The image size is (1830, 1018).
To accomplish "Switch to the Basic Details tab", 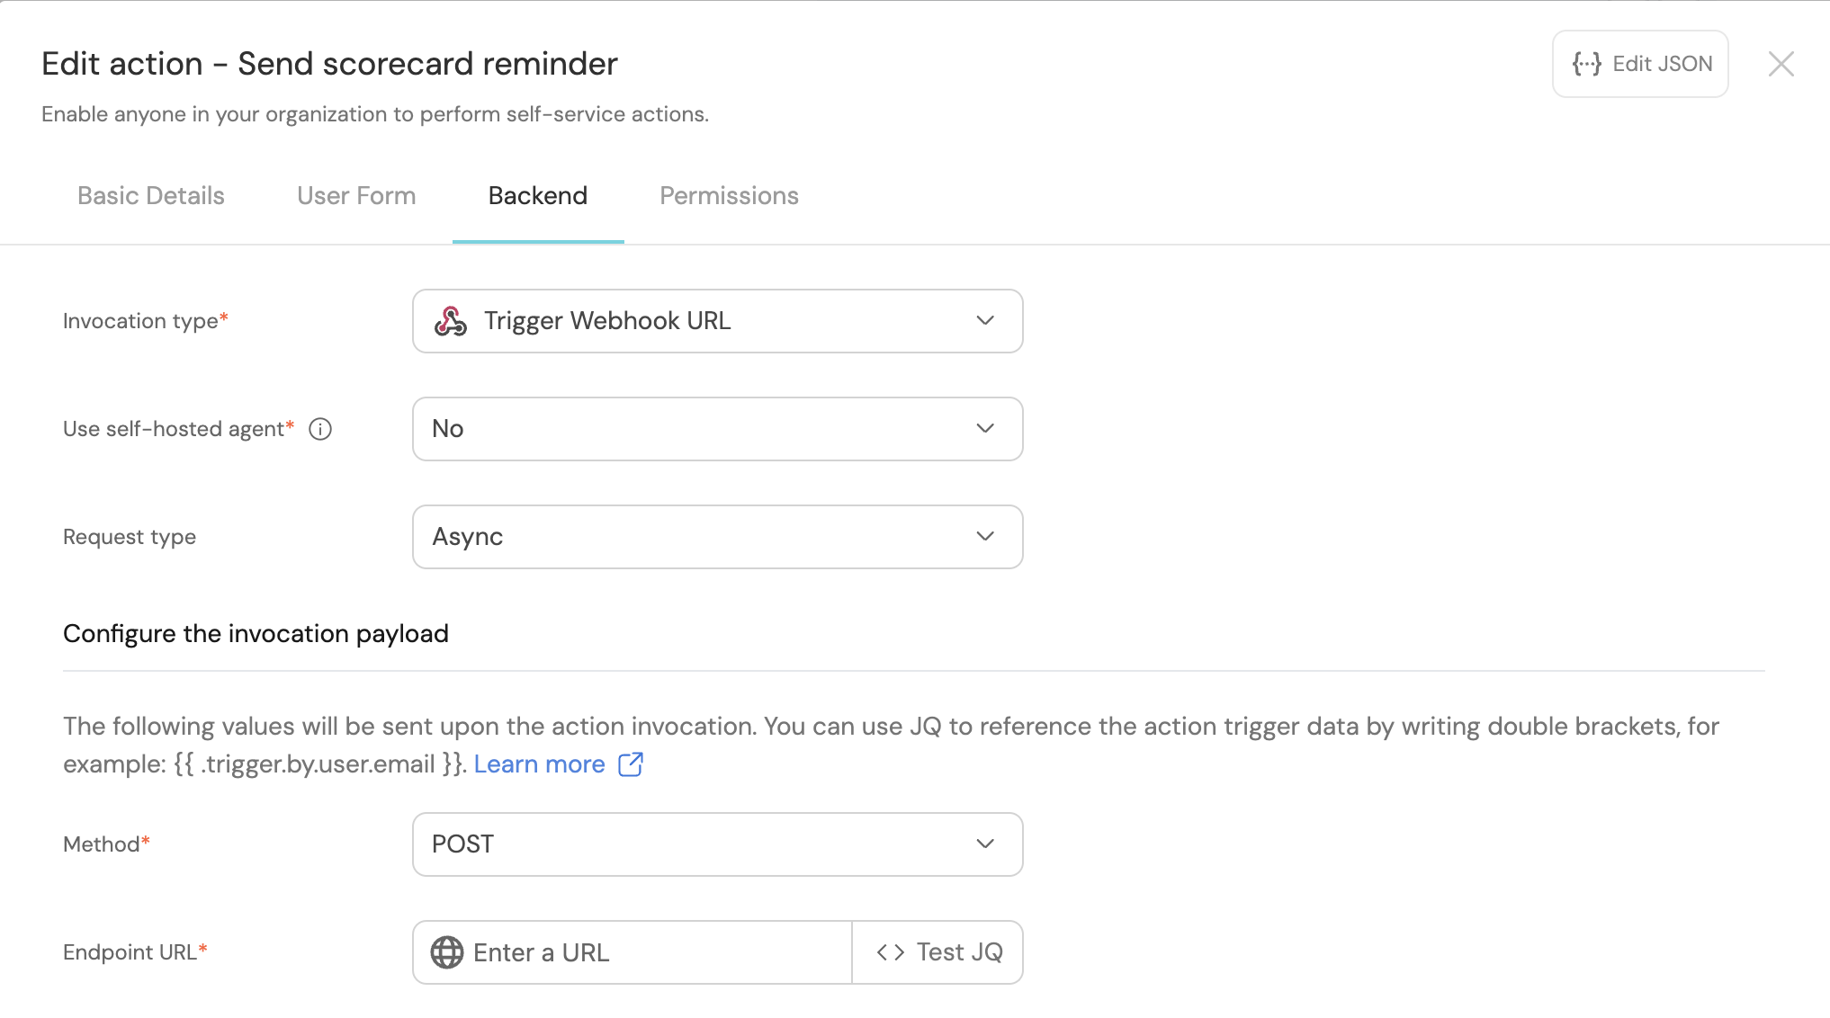I will pos(151,196).
